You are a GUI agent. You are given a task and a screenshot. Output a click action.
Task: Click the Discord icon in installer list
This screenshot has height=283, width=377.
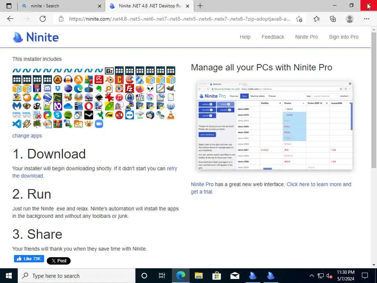pyautogui.click(x=47, y=88)
